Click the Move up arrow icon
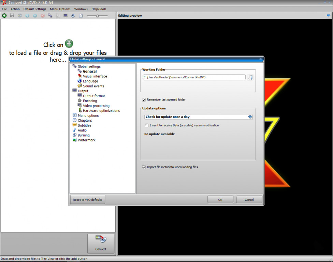This screenshot has width=333, height=262. point(35,15)
